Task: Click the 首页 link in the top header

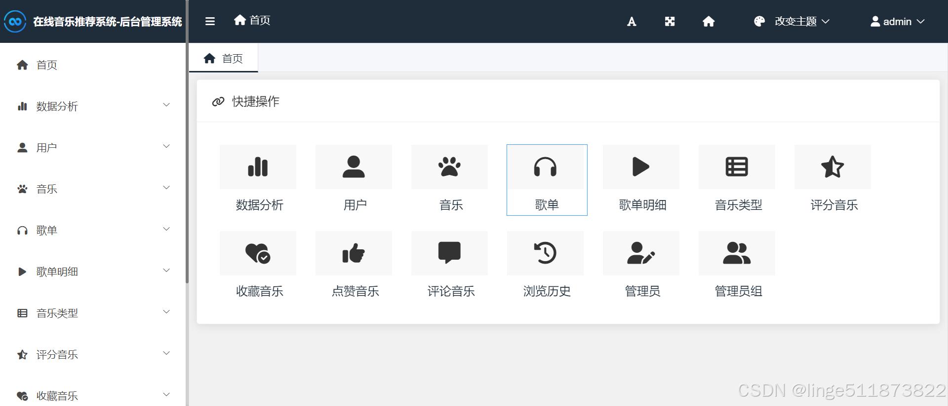Action: coord(252,20)
